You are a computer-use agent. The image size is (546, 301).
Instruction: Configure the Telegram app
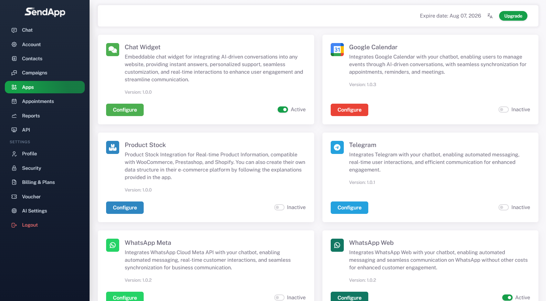pos(349,208)
